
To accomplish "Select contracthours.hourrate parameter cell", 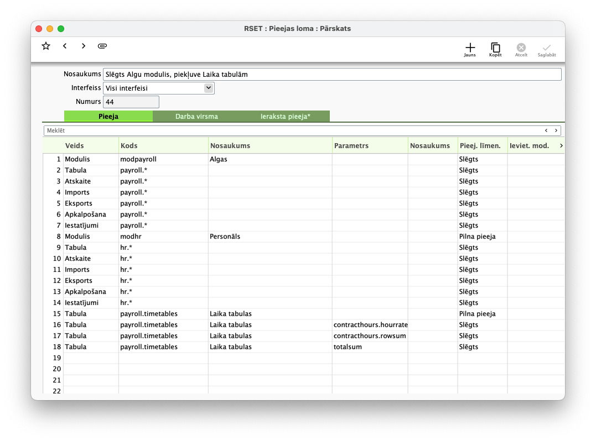I will [x=370, y=325].
